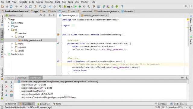
Task: Click the Make Project icon
Action: tap(60, 7)
